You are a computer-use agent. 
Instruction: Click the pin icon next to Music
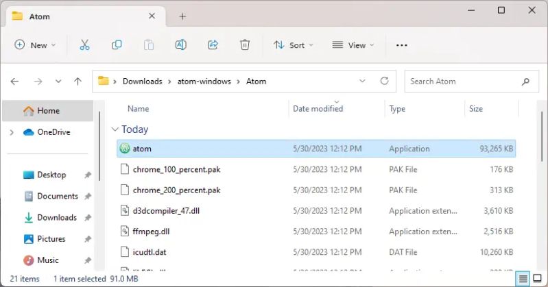(x=88, y=260)
